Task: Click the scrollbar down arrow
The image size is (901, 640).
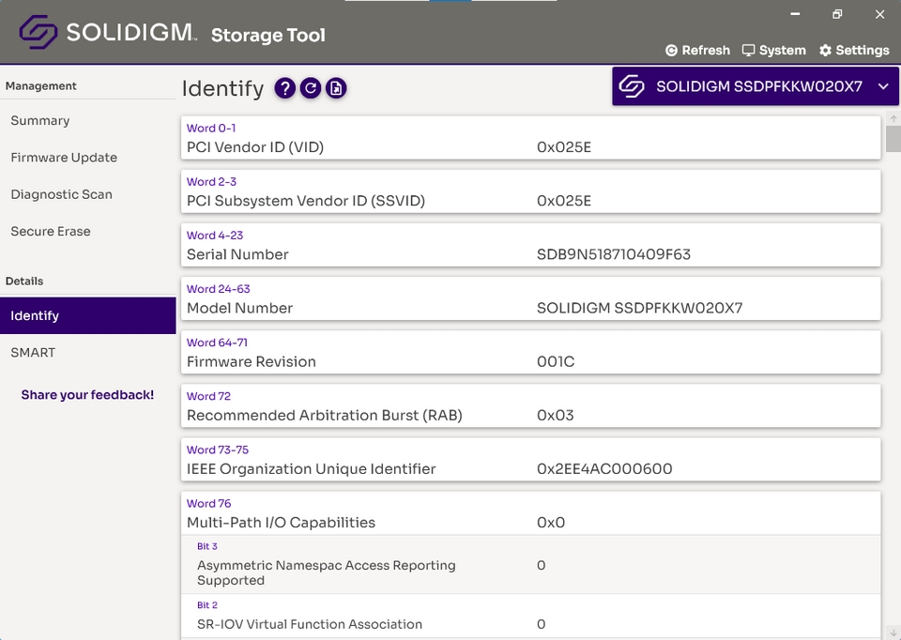Action: tap(893, 632)
